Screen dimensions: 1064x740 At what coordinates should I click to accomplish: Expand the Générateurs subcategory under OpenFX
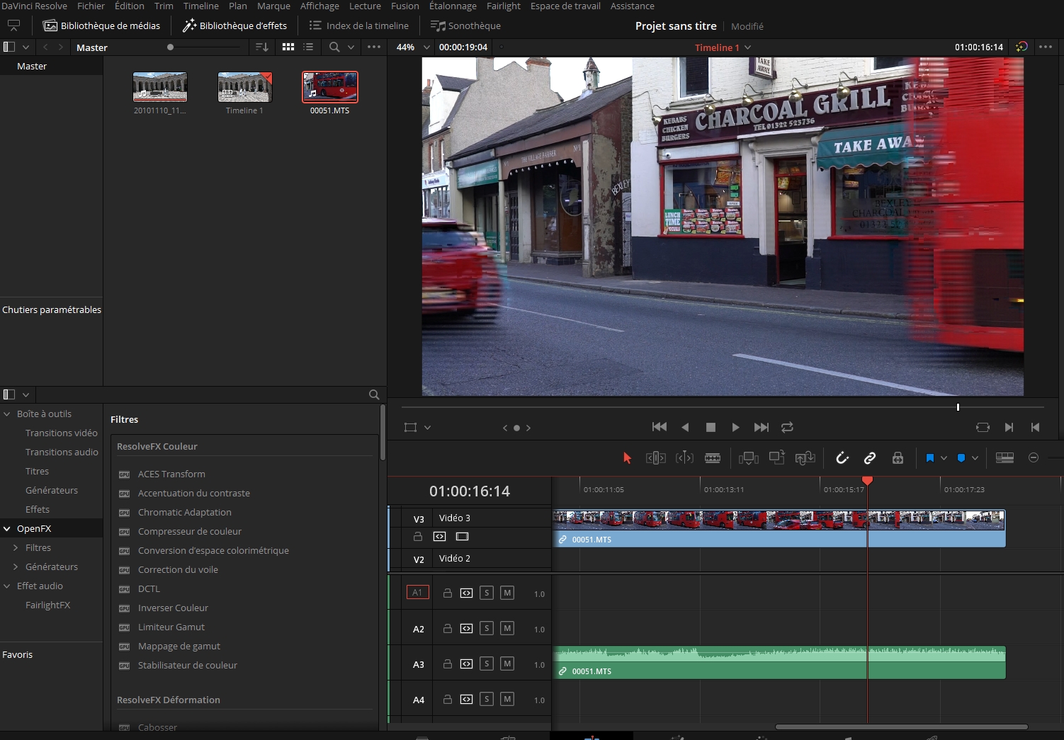click(x=16, y=567)
